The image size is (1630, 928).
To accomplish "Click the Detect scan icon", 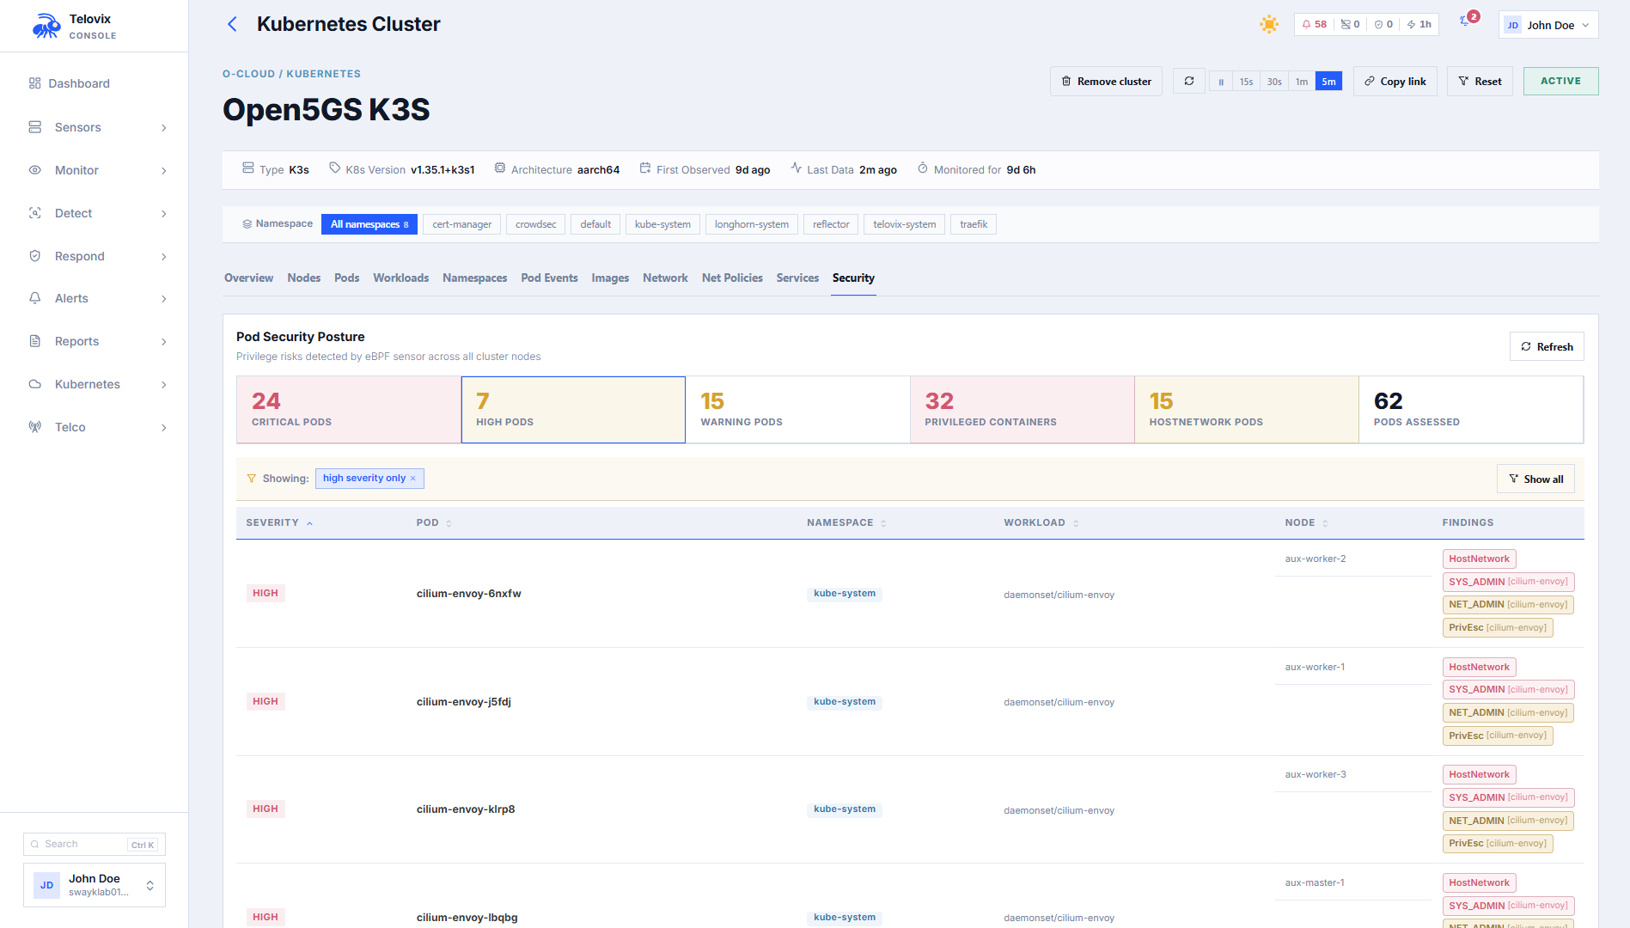I will pos(35,213).
